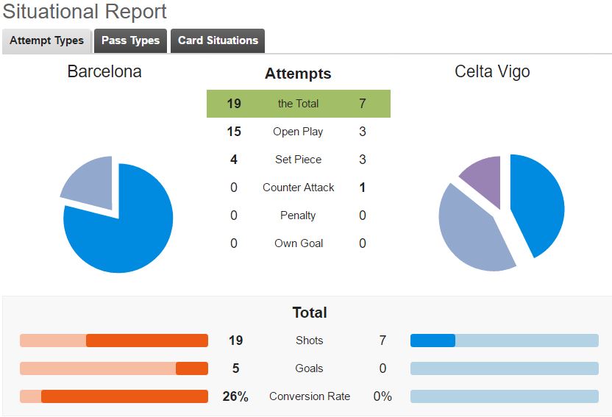This screenshot has height=417, width=612.
Task: Click the Own Goal row label
Action: pyautogui.click(x=299, y=243)
